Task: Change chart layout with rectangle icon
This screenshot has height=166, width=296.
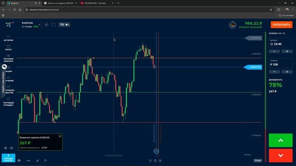Action: click(54, 24)
